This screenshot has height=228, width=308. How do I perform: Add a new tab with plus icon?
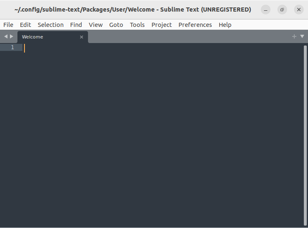pos(294,36)
